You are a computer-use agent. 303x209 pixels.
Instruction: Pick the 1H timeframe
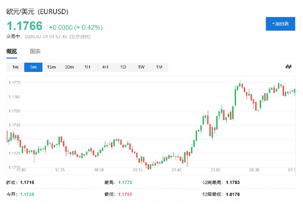point(87,67)
